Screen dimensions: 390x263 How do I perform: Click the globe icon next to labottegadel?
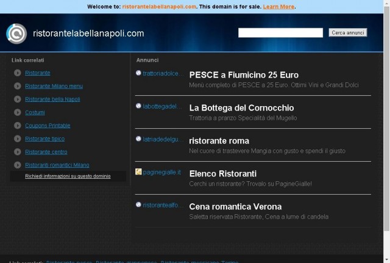pyautogui.click(x=138, y=106)
